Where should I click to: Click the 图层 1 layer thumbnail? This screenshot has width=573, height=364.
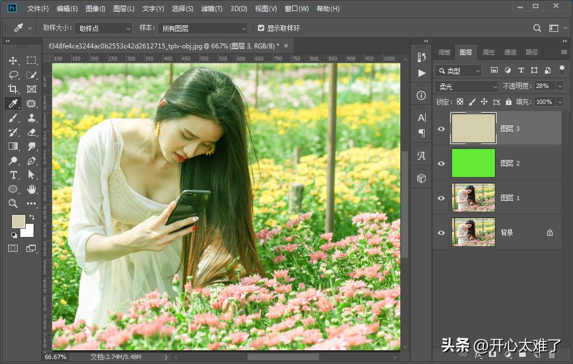click(x=473, y=197)
